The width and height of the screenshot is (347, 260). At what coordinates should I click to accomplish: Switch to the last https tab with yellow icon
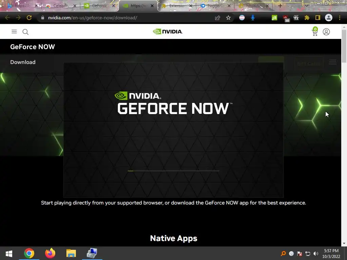[x=254, y=6]
